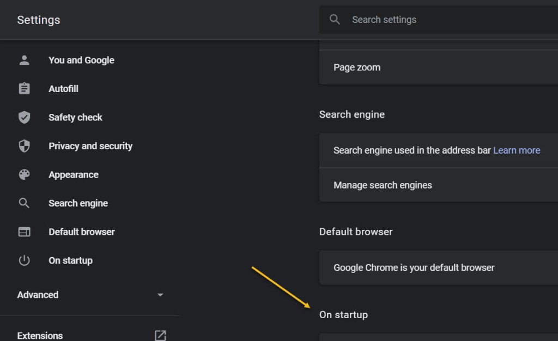Click the address bar search engine row

412,150
